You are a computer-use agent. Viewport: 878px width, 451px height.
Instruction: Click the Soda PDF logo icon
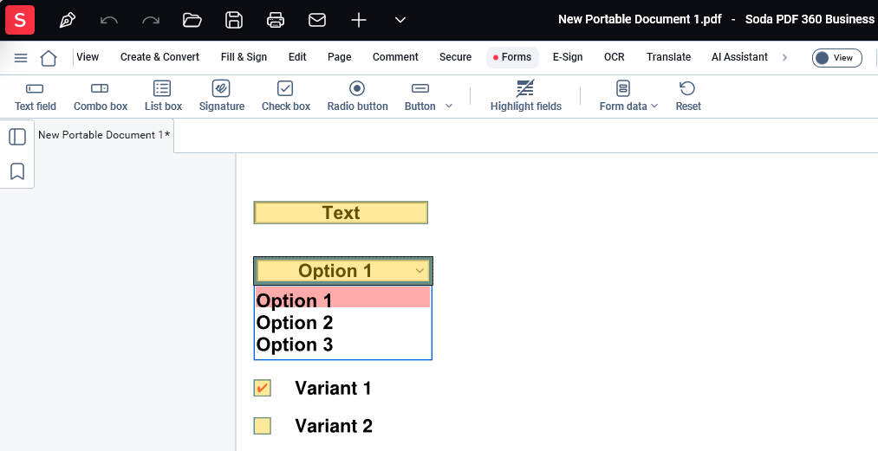pyautogui.click(x=20, y=20)
